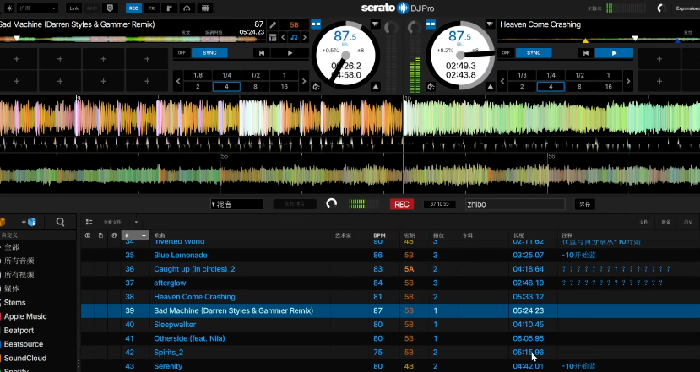700x372 pixels.
Task: Open the Serato Play shield icon
Action: point(110,8)
